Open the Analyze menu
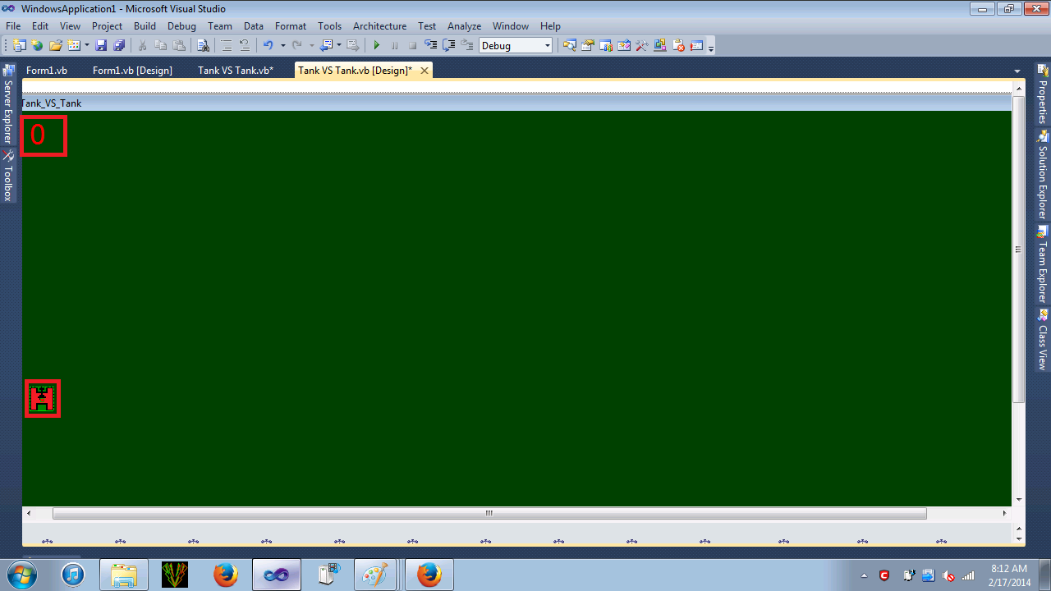 pos(464,26)
